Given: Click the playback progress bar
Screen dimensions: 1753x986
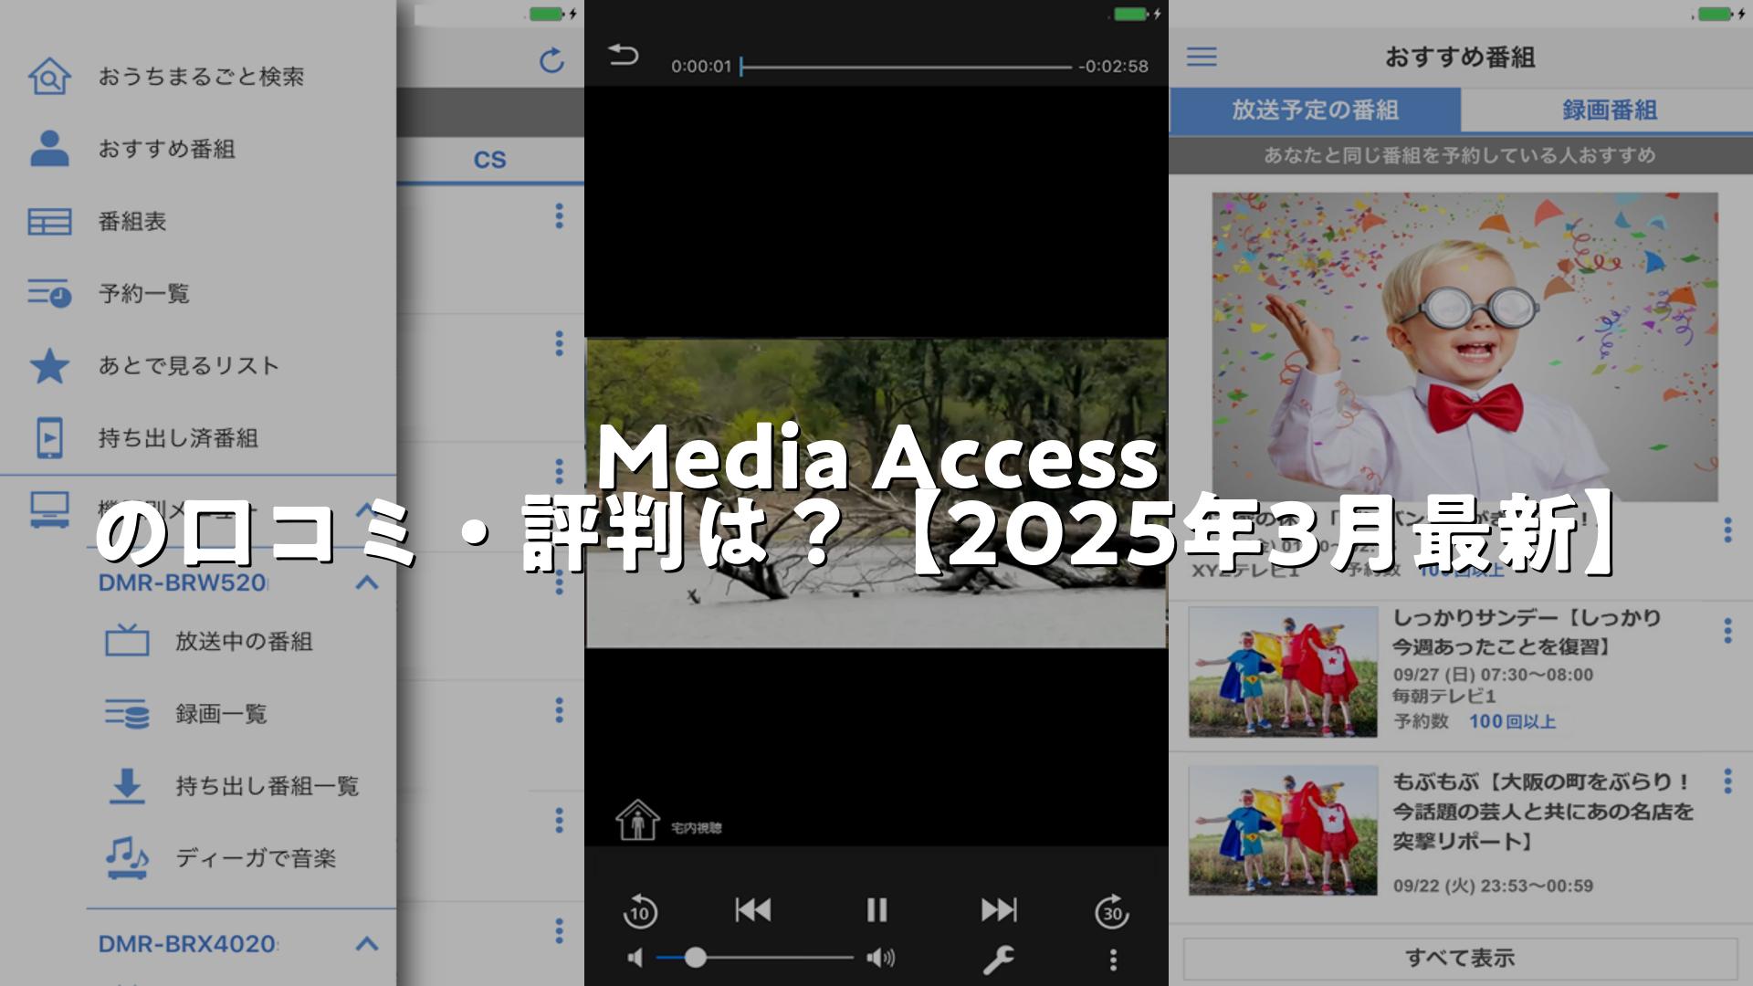Looking at the screenshot, I should [x=906, y=67].
